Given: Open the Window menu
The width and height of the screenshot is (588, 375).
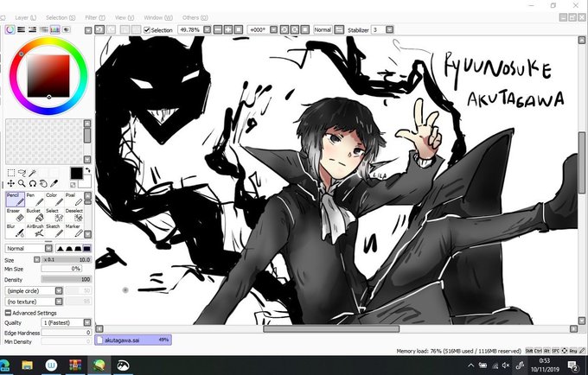Looking at the screenshot, I should (x=158, y=17).
